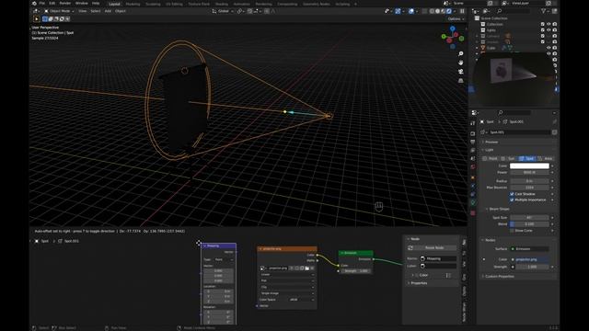Open the Render properties tab icon
589x331 pixels.
tap(472, 133)
